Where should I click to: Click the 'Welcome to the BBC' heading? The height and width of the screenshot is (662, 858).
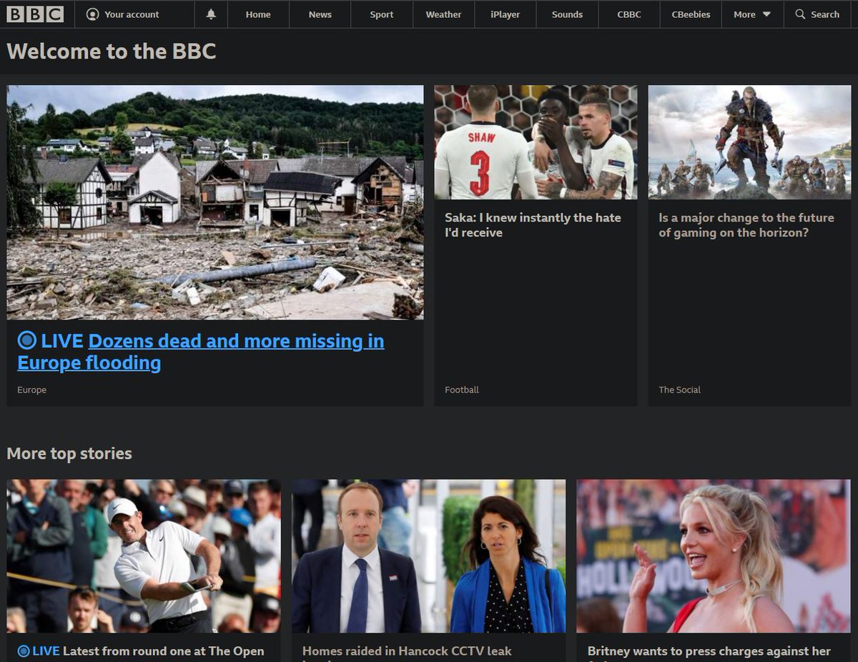(112, 51)
